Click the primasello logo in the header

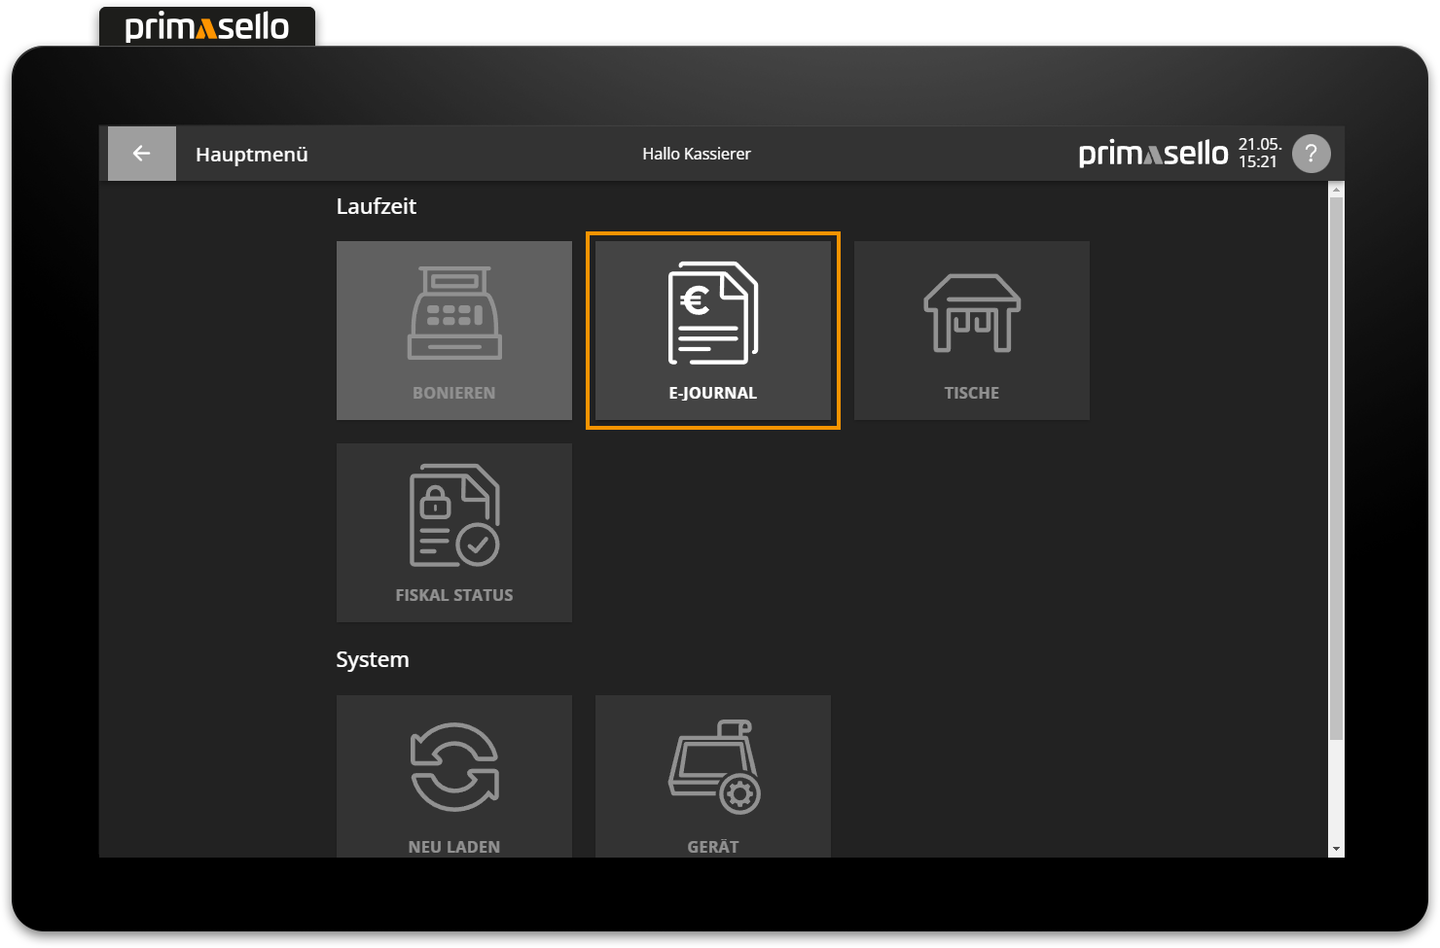pos(1153,154)
